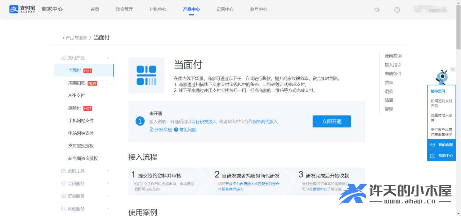This screenshot has height=216, width=461.
Task: Open the 开发文档 link
Action: pyautogui.click(x=163, y=130)
